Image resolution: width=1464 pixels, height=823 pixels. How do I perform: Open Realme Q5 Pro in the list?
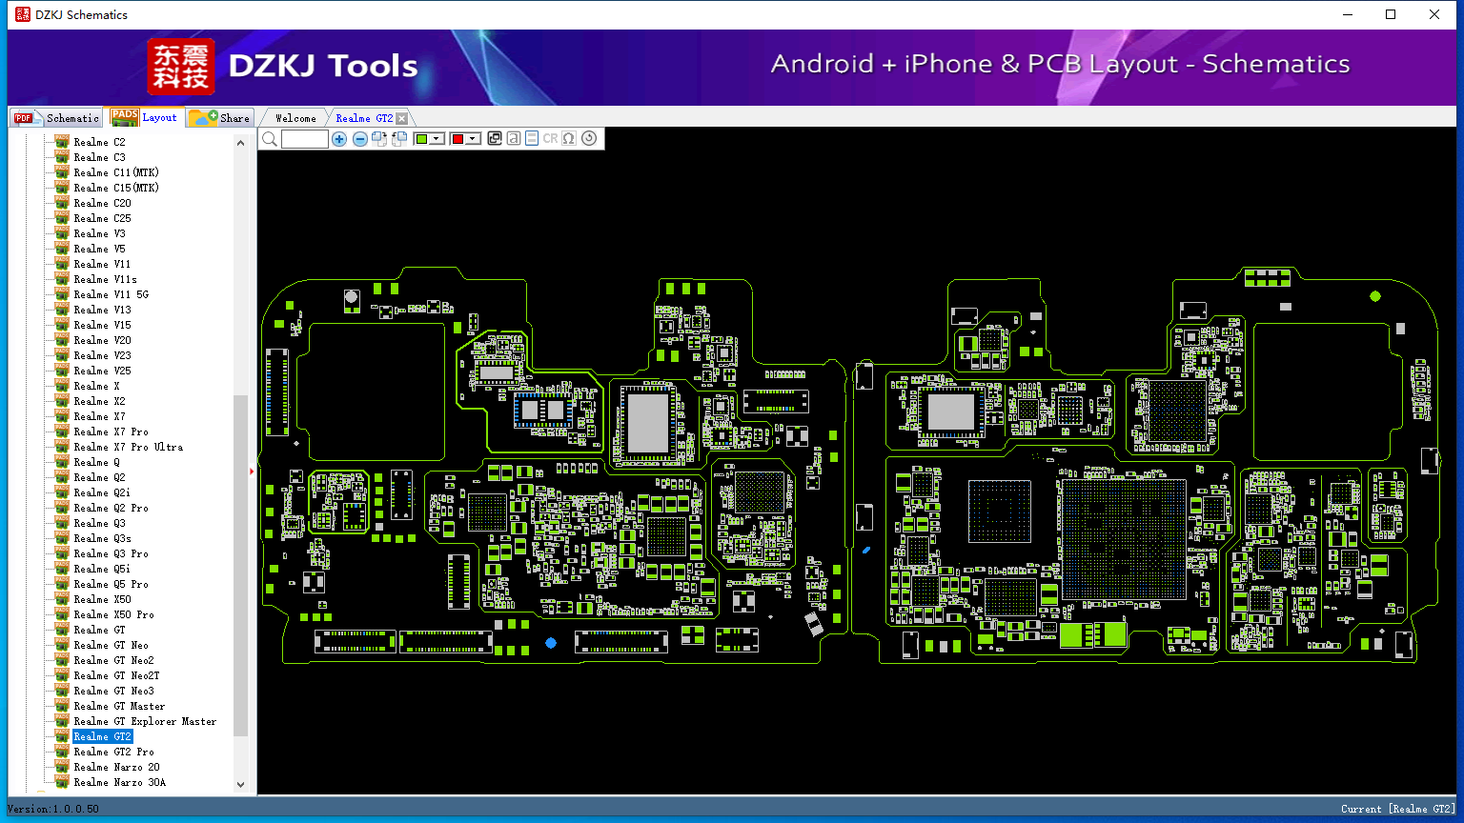[112, 584]
